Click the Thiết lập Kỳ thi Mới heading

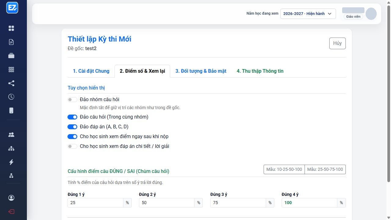pos(100,39)
